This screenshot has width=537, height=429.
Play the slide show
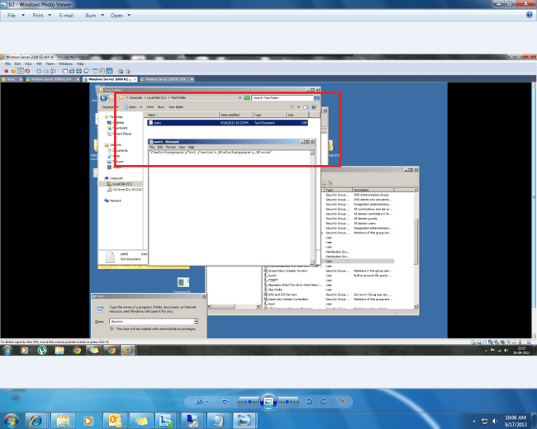click(x=268, y=400)
